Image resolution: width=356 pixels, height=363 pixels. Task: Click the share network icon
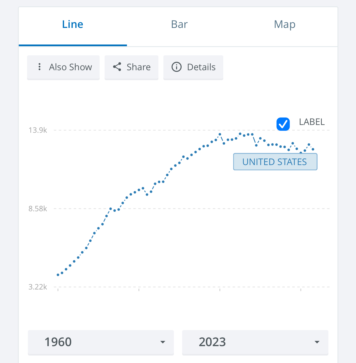pyautogui.click(x=117, y=67)
